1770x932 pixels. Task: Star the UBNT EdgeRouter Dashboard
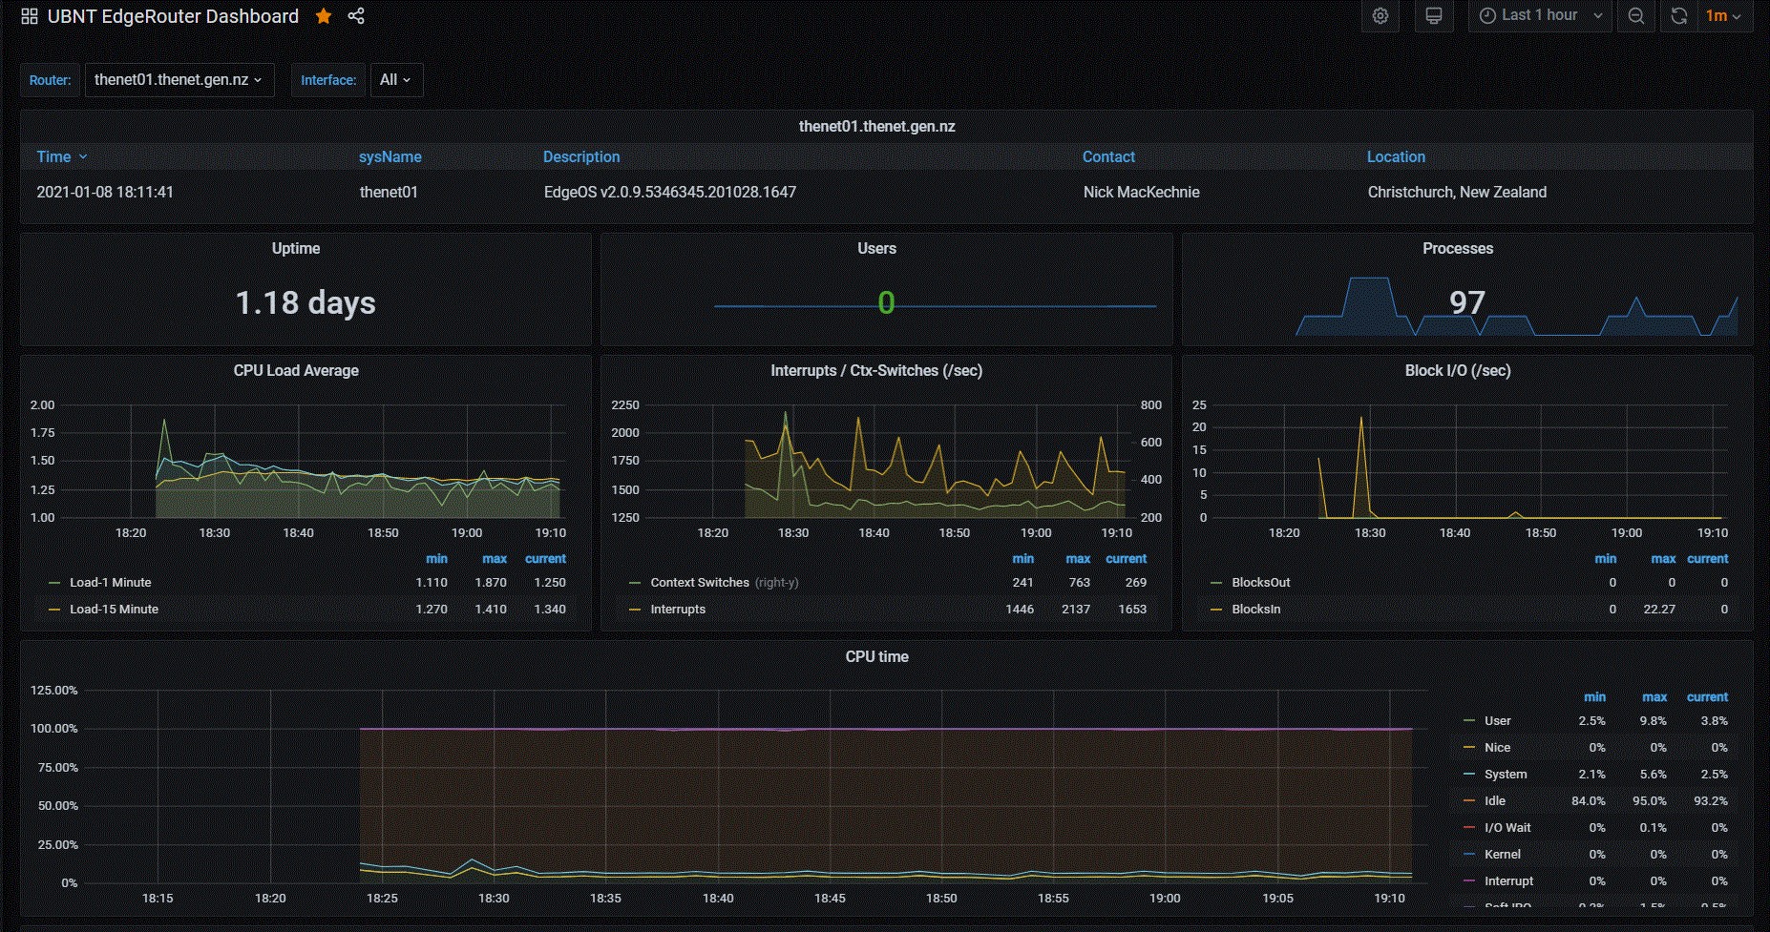324,16
